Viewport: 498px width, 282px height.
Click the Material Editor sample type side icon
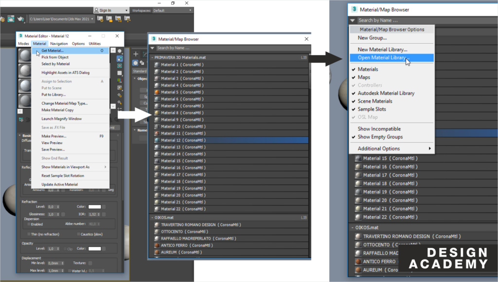[120, 51]
